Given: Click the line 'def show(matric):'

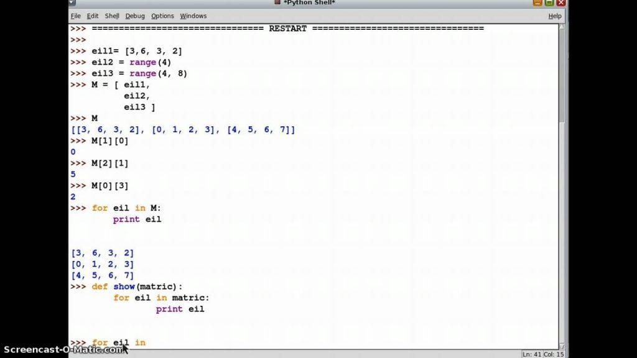Looking at the screenshot, I should click(x=137, y=287).
